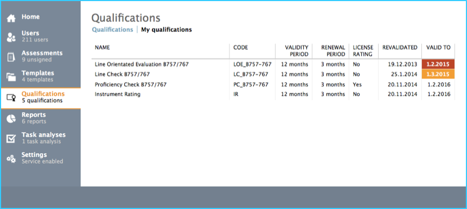Click the Qualifications certificate icon

coord(11,97)
